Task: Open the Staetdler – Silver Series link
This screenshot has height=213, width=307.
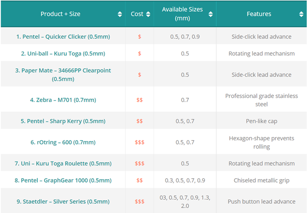Action: [63, 202]
